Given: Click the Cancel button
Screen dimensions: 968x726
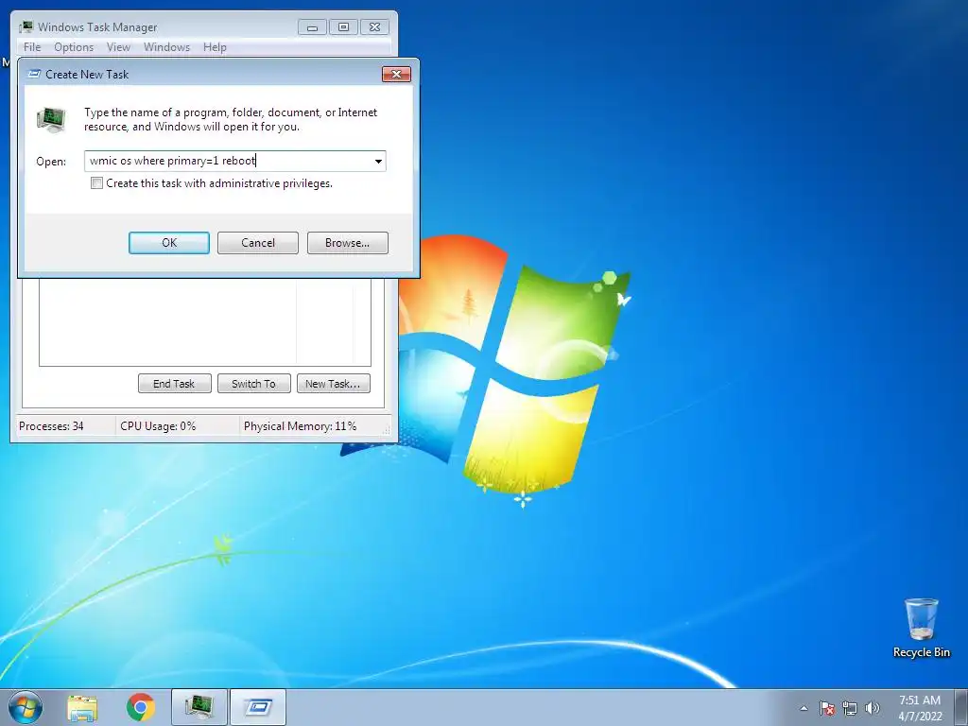Looking at the screenshot, I should (x=258, y=243).
